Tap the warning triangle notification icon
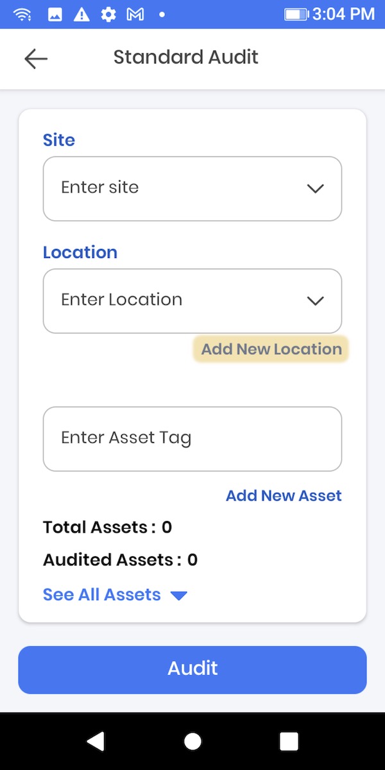385x770 pixels. pyautogui.click(x=81, y=14)
